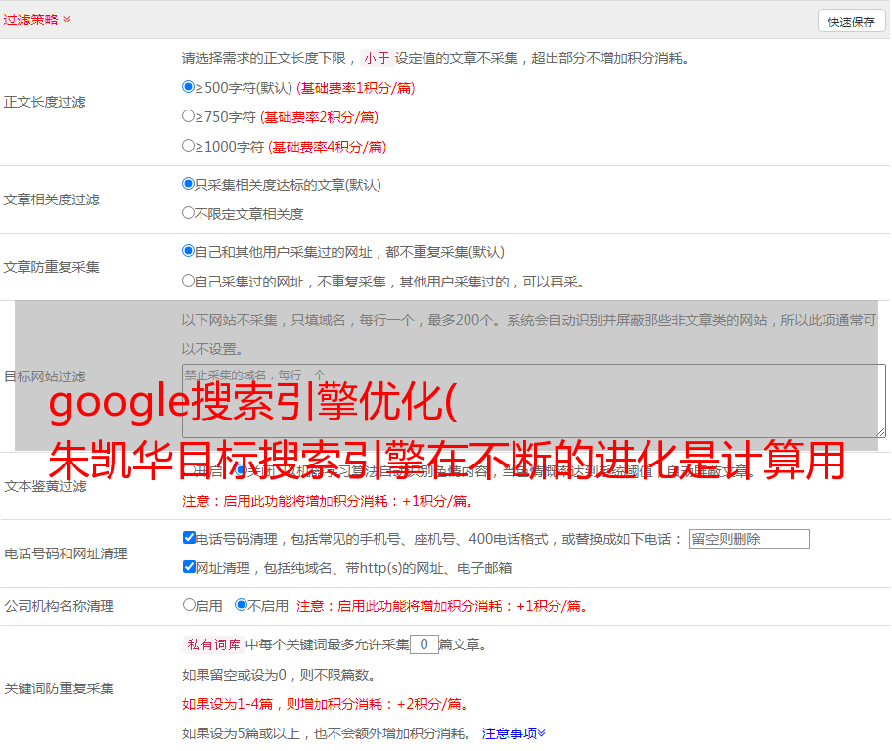The width and height of the screenshot is (892, 751).
Task: Collapse the 过滤策略 section header
Action: point(37,20)
